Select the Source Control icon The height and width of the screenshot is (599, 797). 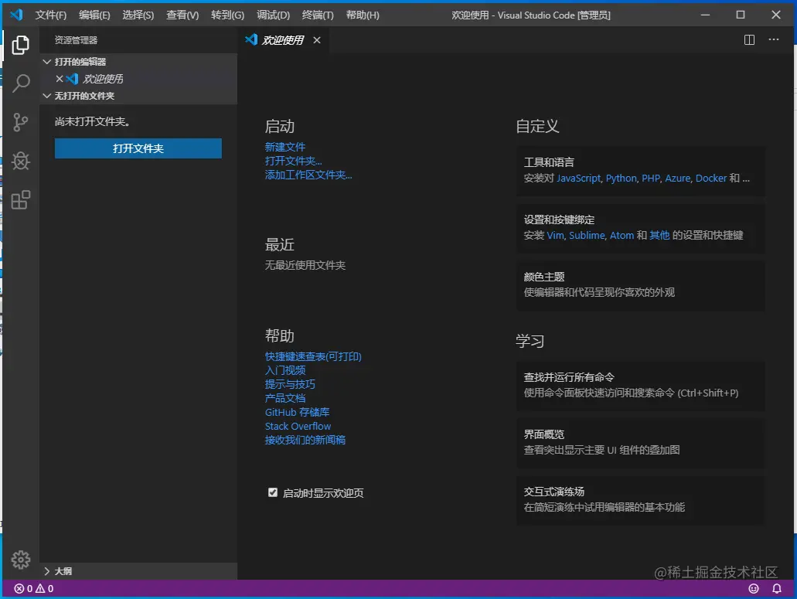pos(20,122)
